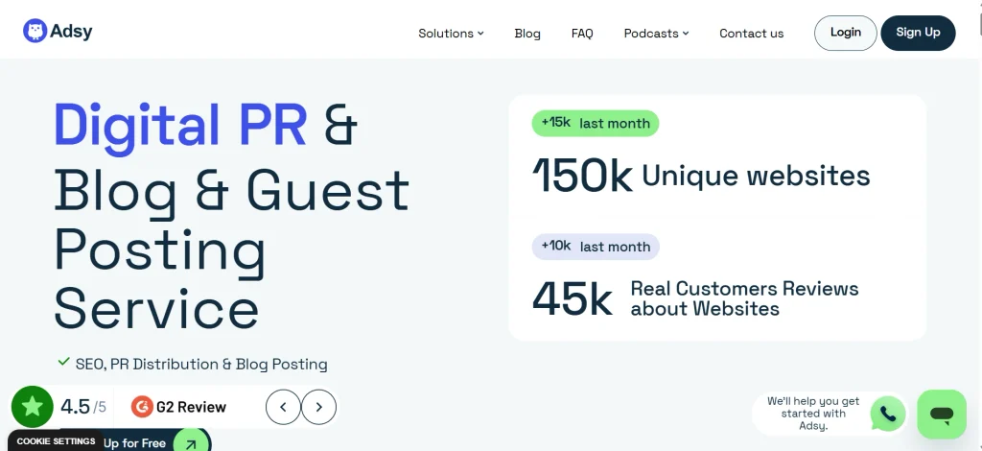Click the '150k' figure
Viewport: 982px width, 451px height.
click(x=582, y=176)
